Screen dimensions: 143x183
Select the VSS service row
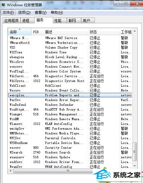(x=70, y=47)
